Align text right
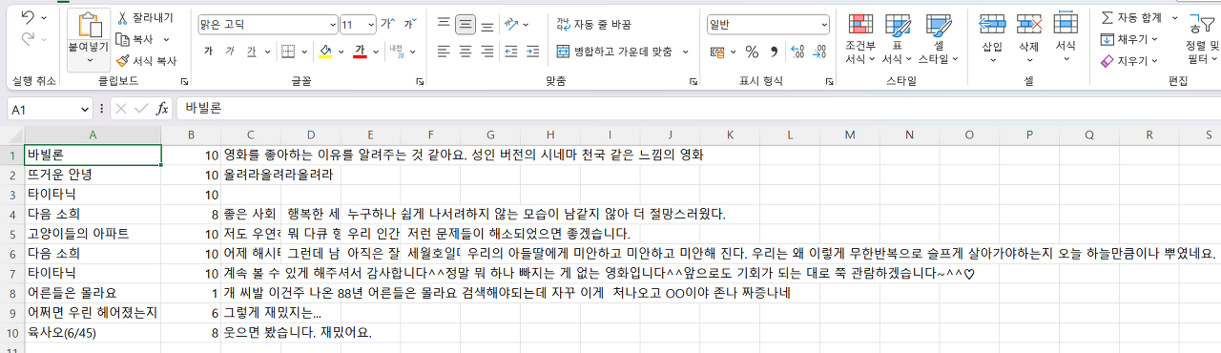Image resolution: width=1221 pixels, height=353 pixels. (x=487, y=51)
